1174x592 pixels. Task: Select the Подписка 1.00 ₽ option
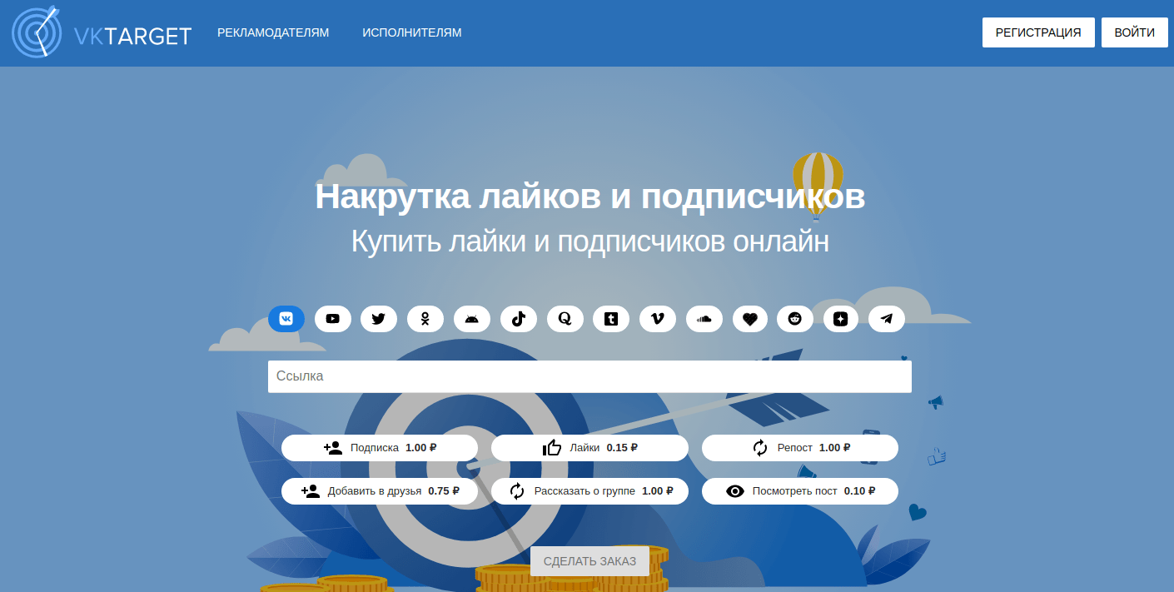(380, 448)
